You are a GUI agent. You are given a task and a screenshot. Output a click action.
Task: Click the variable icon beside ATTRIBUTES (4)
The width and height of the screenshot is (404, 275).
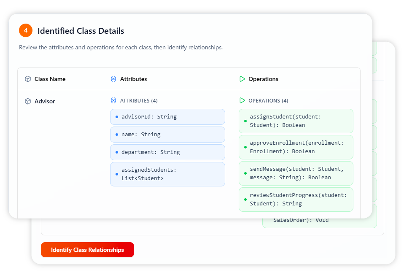113,100
